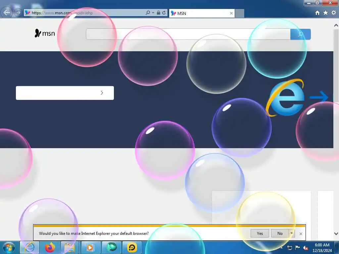Image resolution: width=339 pixels, height=254 pixels.
Task: Click the green bird app taskbar icon
Action: (x=112, y=247)
